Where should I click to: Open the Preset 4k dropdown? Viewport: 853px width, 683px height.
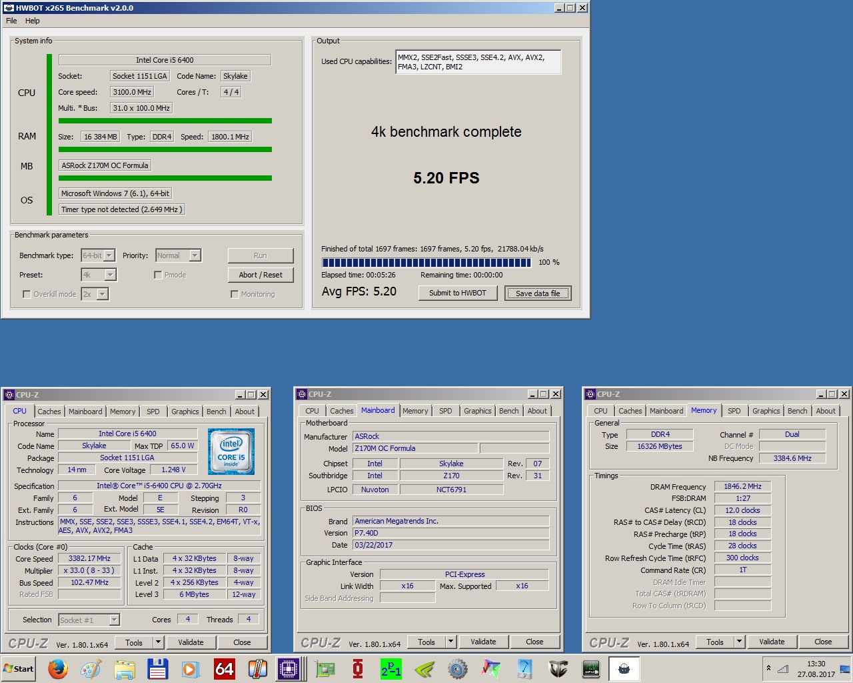click(111, 275)
